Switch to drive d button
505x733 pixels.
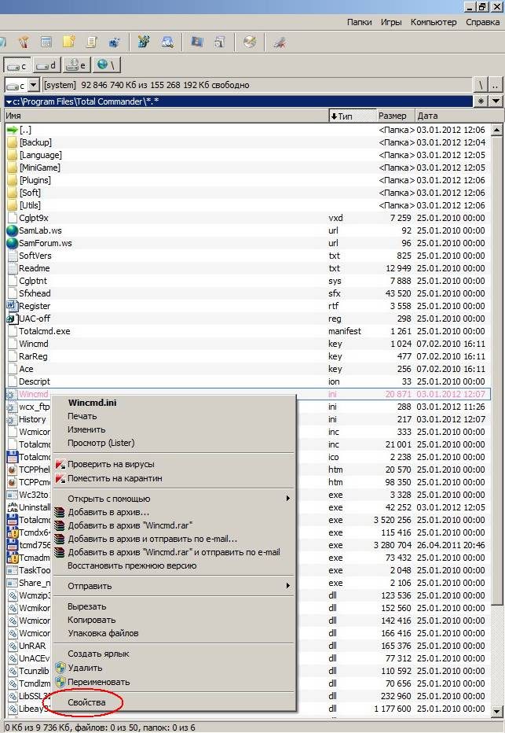click(x=46, y=65)
